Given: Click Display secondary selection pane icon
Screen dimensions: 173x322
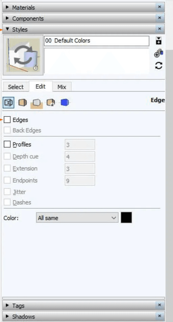Looking at the screenshot, I should pos(158,41).
